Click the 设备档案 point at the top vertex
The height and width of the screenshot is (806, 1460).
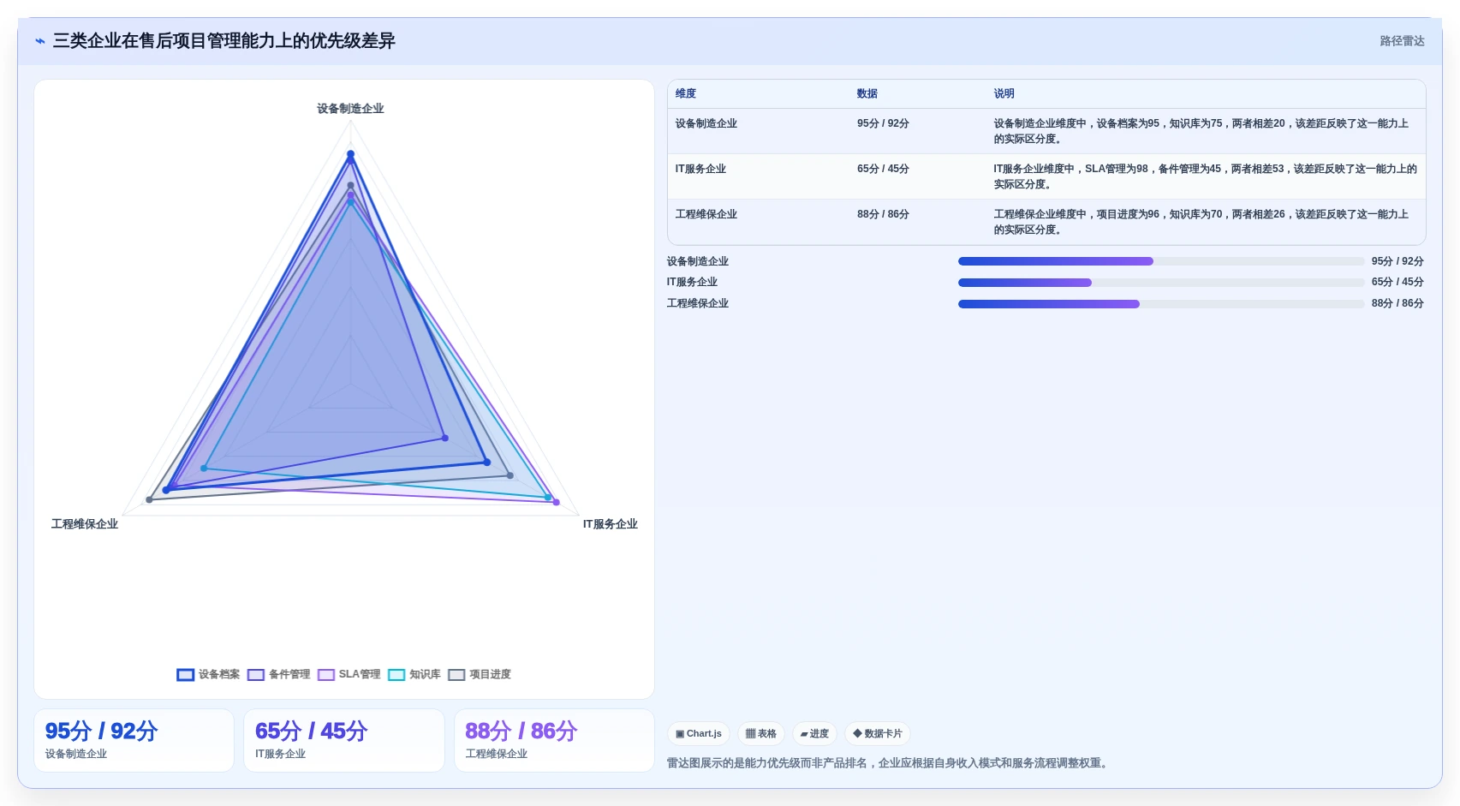click(x=350, y=154)
